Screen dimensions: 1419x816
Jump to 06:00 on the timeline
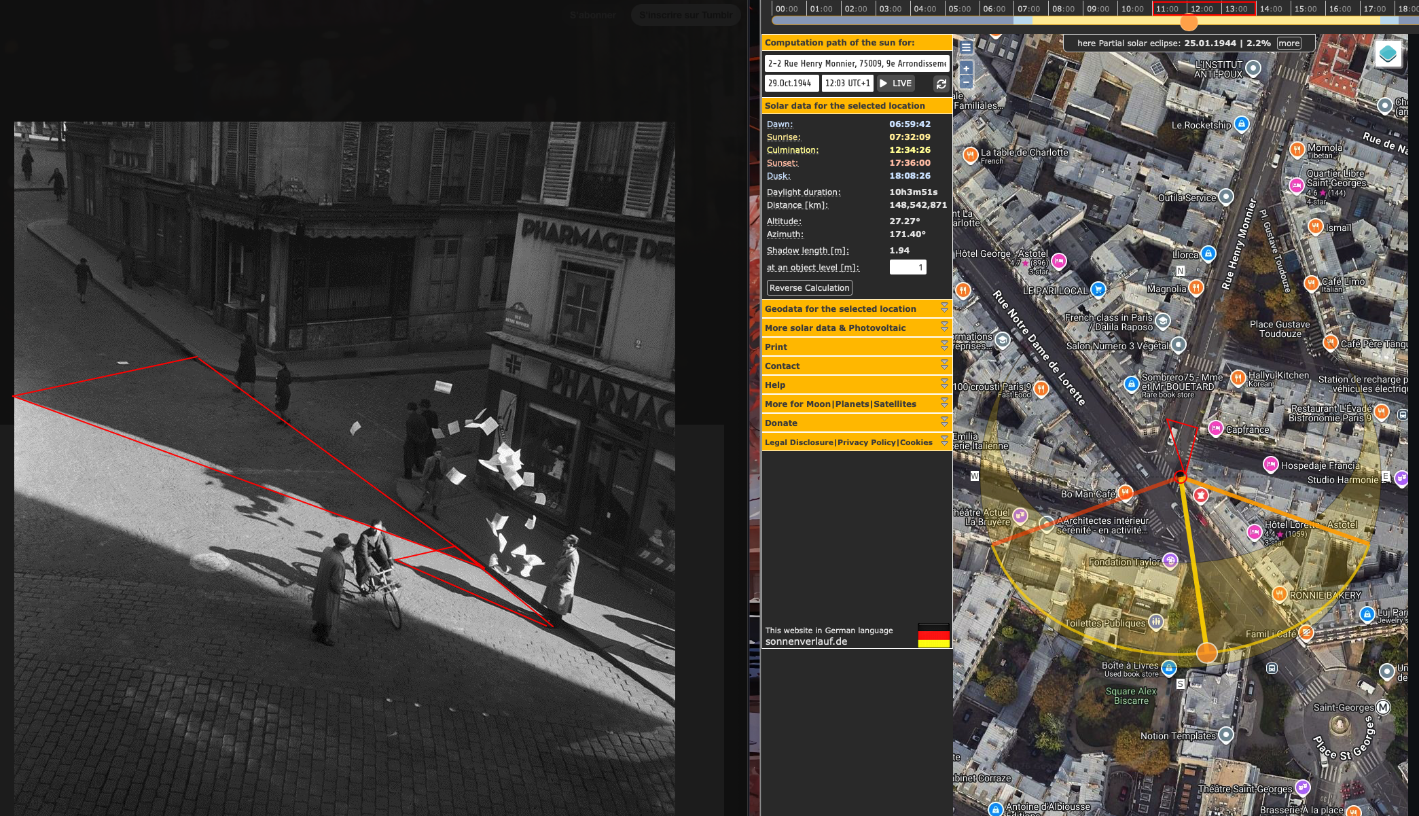pyautogui.click(x=994, y=9)
